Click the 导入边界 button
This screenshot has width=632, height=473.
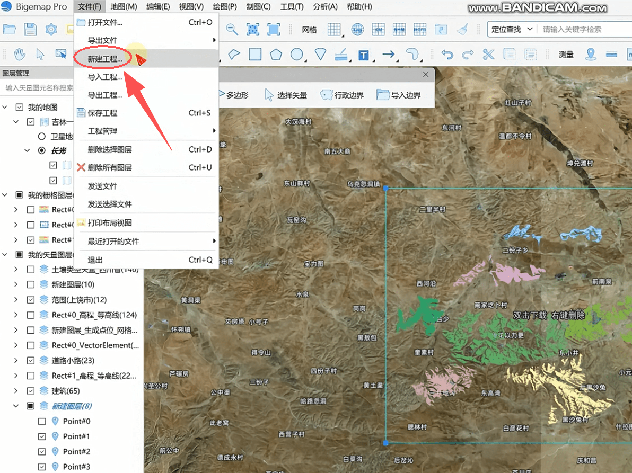click(399, 95)
